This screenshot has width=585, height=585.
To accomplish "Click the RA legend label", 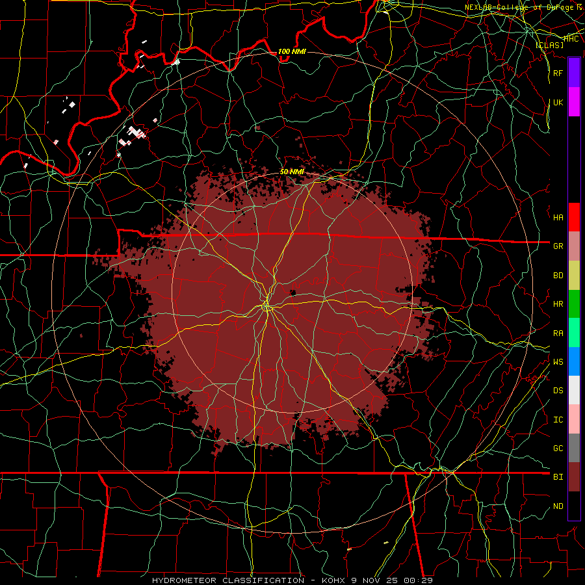I will [x=558, y=333].
